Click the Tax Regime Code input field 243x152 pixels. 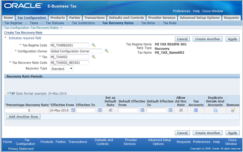pyautogui.click(x=70, y=45)
